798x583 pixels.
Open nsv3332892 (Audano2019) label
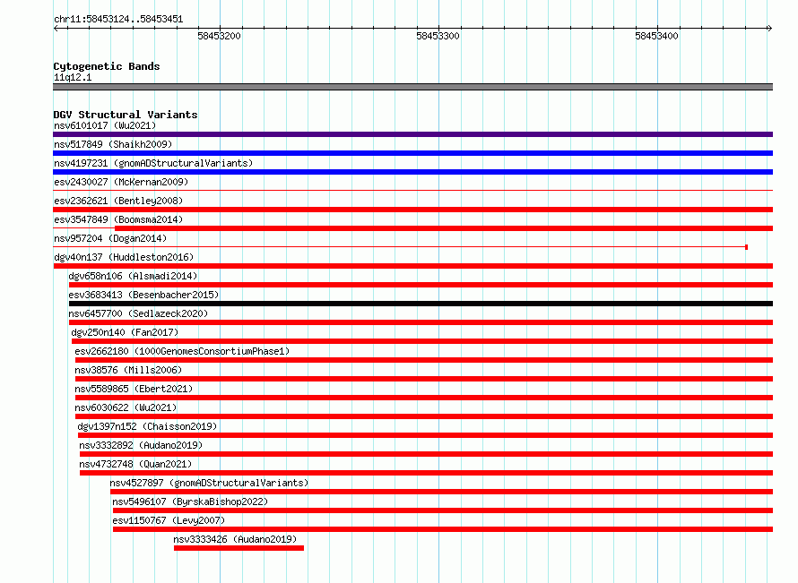tap(141, 445)
